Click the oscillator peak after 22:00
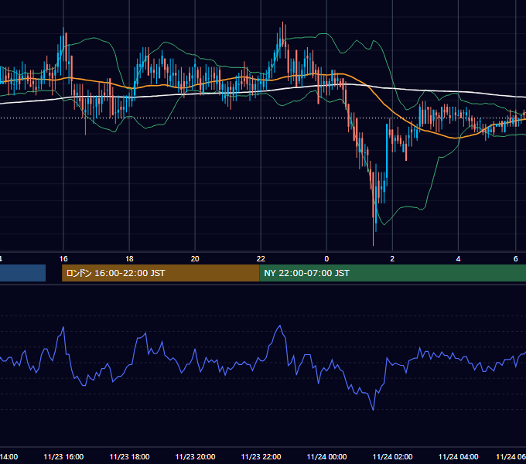Image resolution: width=526 pixels, height=464 pixels. 280,326
